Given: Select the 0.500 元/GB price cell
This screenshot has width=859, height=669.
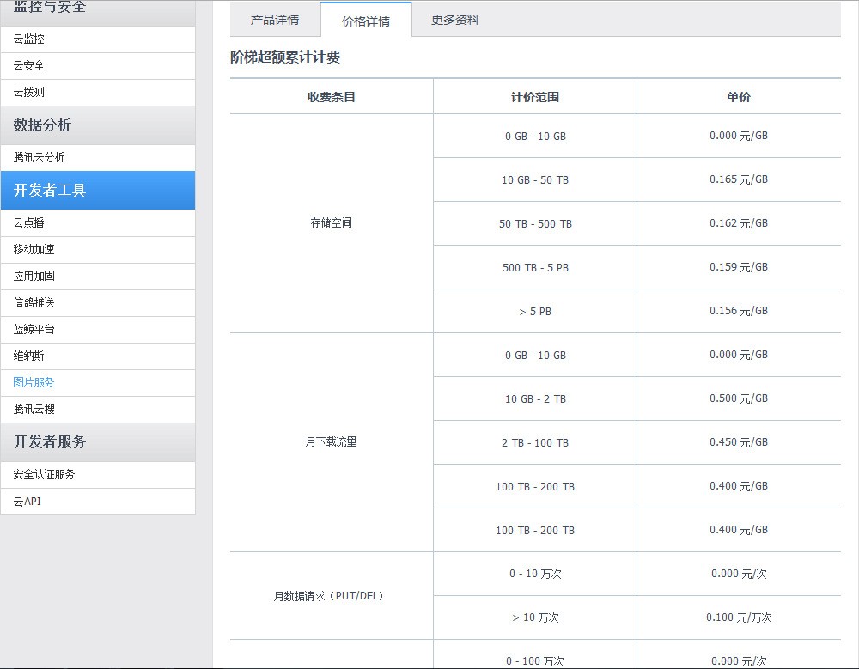Looking at the screenshot, I should tap(739, 398).
